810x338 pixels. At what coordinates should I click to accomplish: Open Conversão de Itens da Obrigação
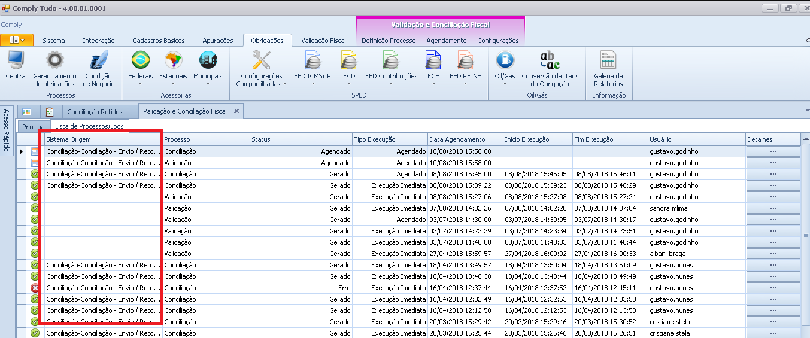550,61
